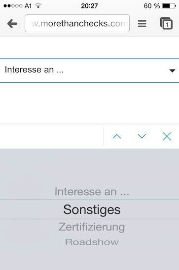Tap the 60 % battery percentage text
179x270 pixels.
coord(152,6)
